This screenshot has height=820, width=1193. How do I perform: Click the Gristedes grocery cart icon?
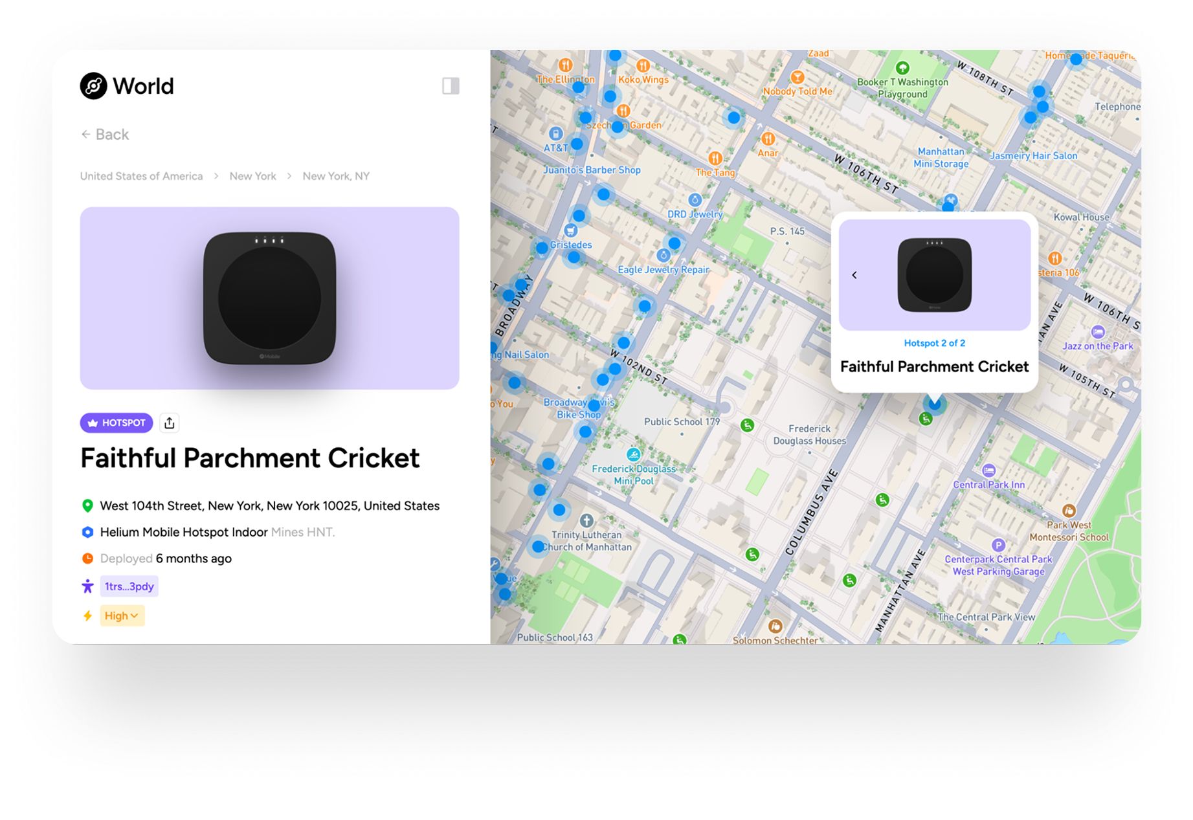570,230
